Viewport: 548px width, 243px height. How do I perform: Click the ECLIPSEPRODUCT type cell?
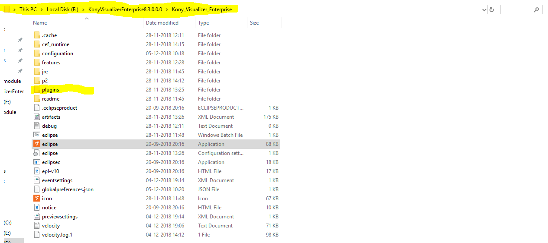221,108
